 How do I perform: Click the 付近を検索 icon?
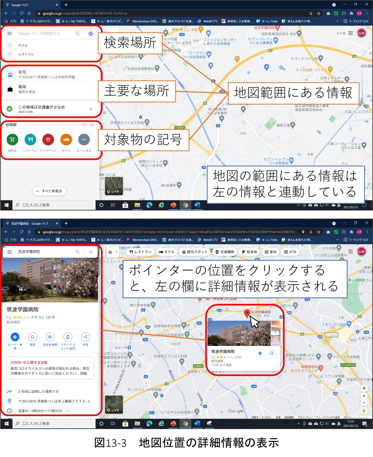pos(50,337)
